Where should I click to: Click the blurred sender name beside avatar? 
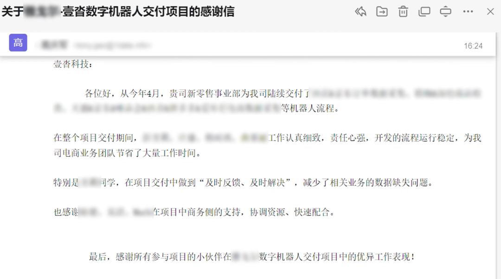(54, 45)
